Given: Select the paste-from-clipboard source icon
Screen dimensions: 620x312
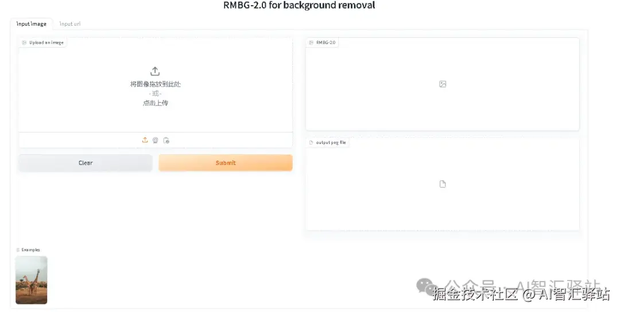Looking at the screenshot, I should pos(166,140).
